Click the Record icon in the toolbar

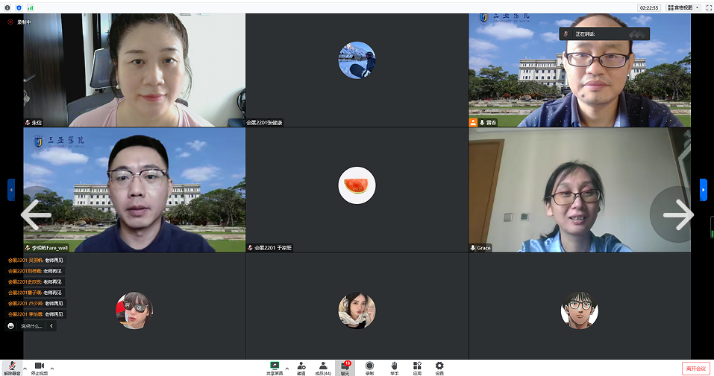click(x=369, y=368)
